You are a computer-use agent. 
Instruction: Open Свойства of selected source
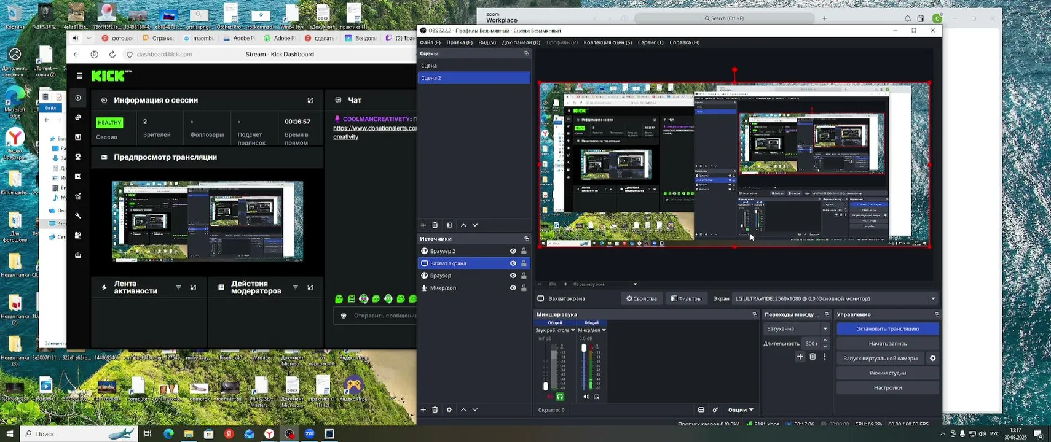click(642, 298)
